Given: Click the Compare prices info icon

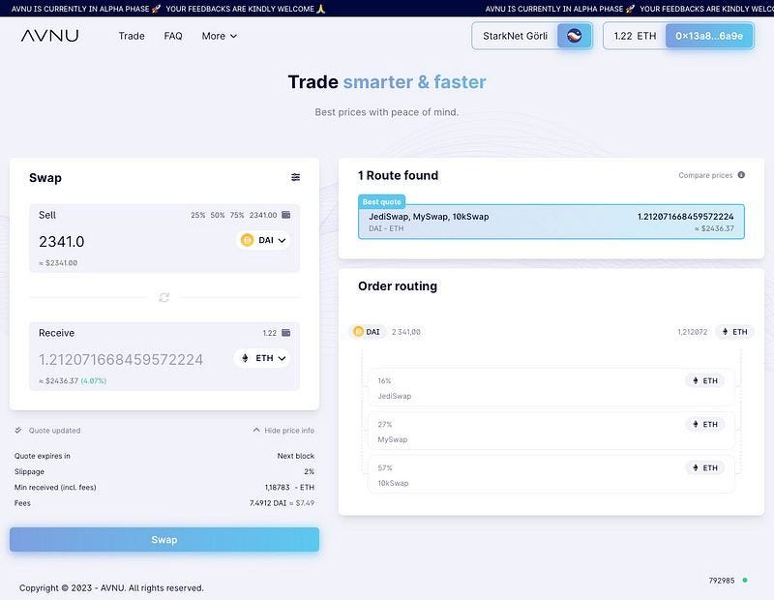Looking at the screenshot, I should [x=741, y=175].
